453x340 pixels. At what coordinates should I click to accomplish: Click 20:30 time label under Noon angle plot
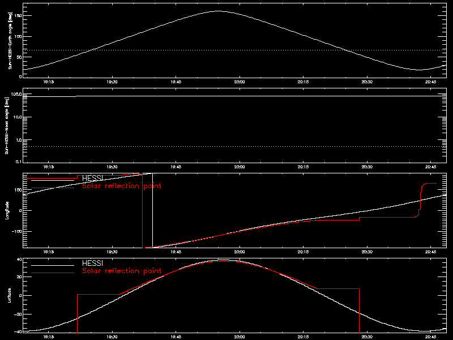coord(367,167)
